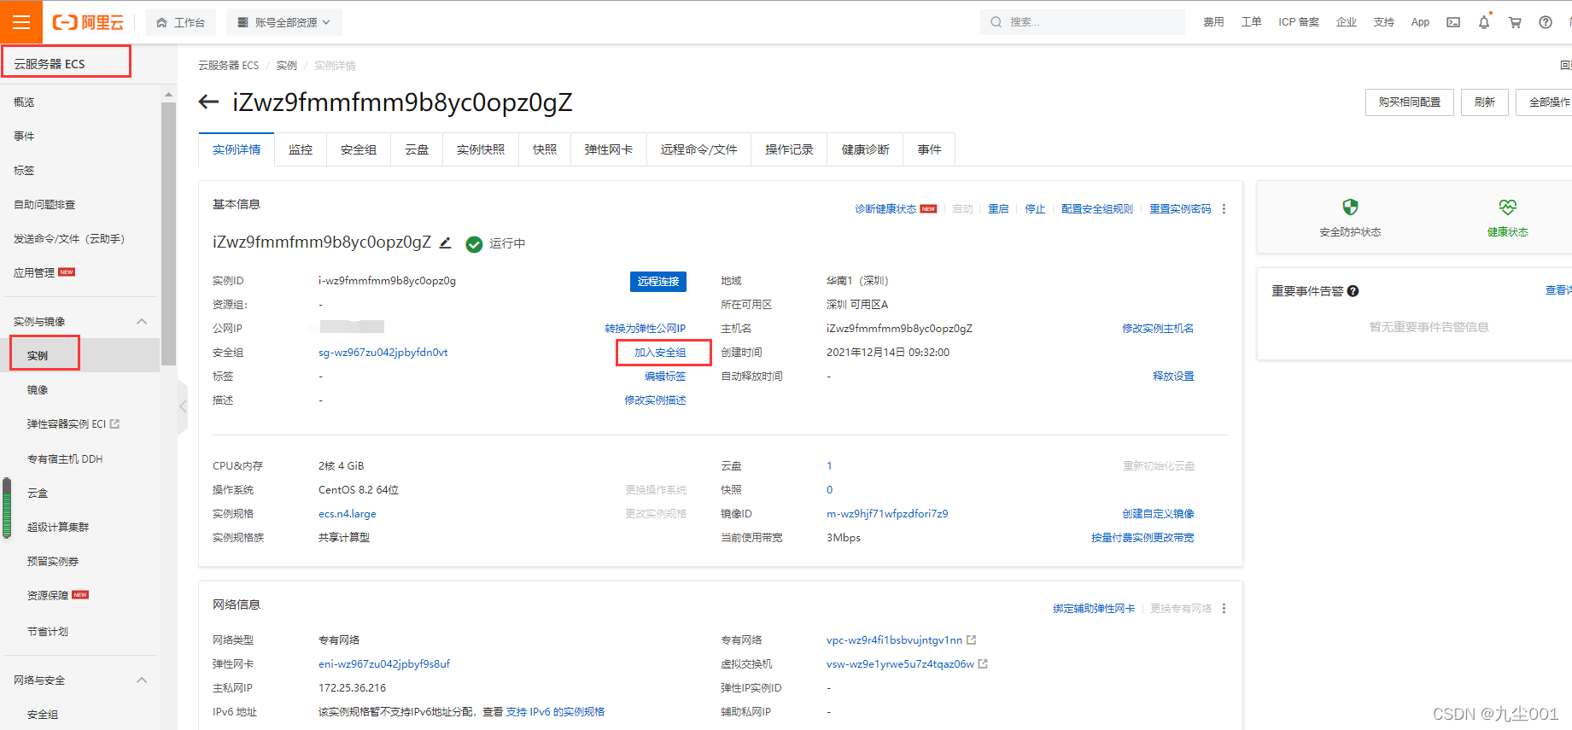Screen dimensions: 1572x730
Task: Click 配置安全组规则 link
Action: pos(1097,209)
